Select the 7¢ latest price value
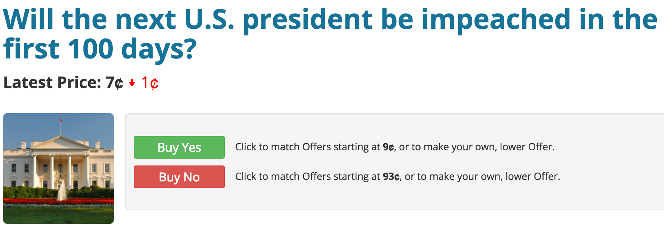 [114, 83]
